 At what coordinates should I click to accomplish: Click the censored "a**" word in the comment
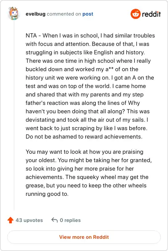109,69
